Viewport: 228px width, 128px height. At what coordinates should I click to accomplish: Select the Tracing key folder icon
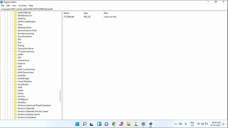click(15, 46)
